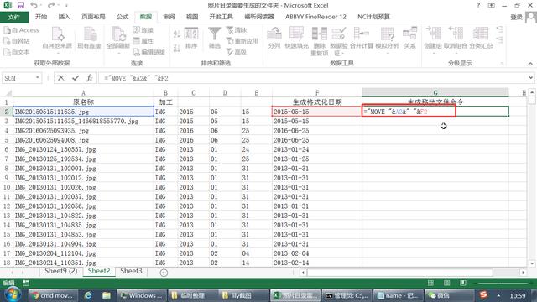Open the name box dropdown showing SUM
Image resolution: width=537 pixels, height=302 pixels.
(x=37, y=78)
